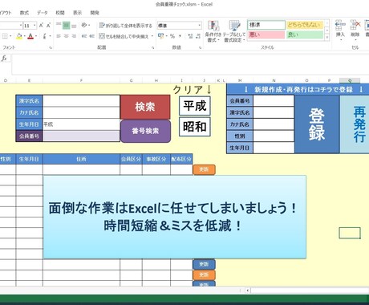
Task: Click the phonetic guide (furigana) icon
Action: (x=44, y=36)
